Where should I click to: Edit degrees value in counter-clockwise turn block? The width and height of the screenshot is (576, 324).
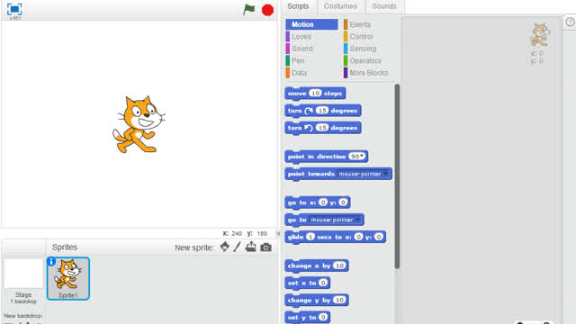(322, 128)
